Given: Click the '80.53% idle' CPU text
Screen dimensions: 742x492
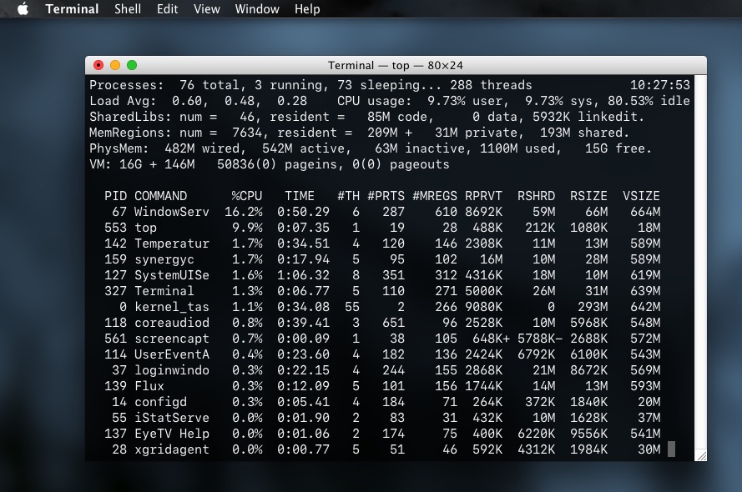Looking at the screenshot, I should point(649,101).
